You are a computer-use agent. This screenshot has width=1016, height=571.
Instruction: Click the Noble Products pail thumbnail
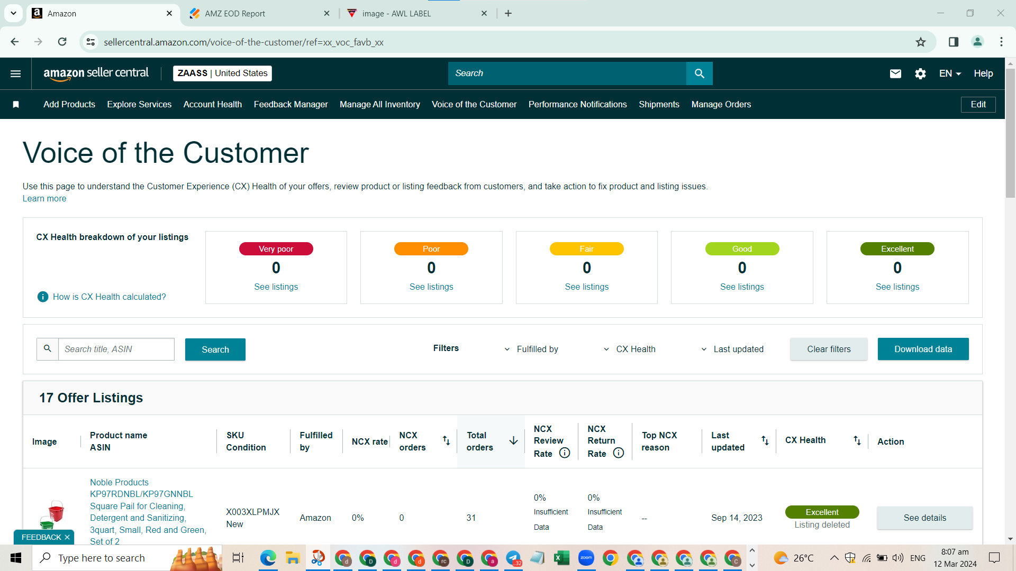click(52, 515)
